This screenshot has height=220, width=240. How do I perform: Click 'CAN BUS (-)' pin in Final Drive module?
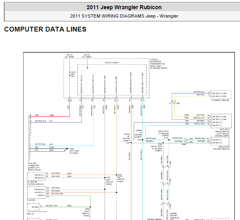[x=216, y=140]
